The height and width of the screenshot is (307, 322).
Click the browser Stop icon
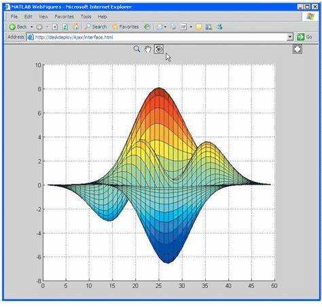tap(55, 27)
